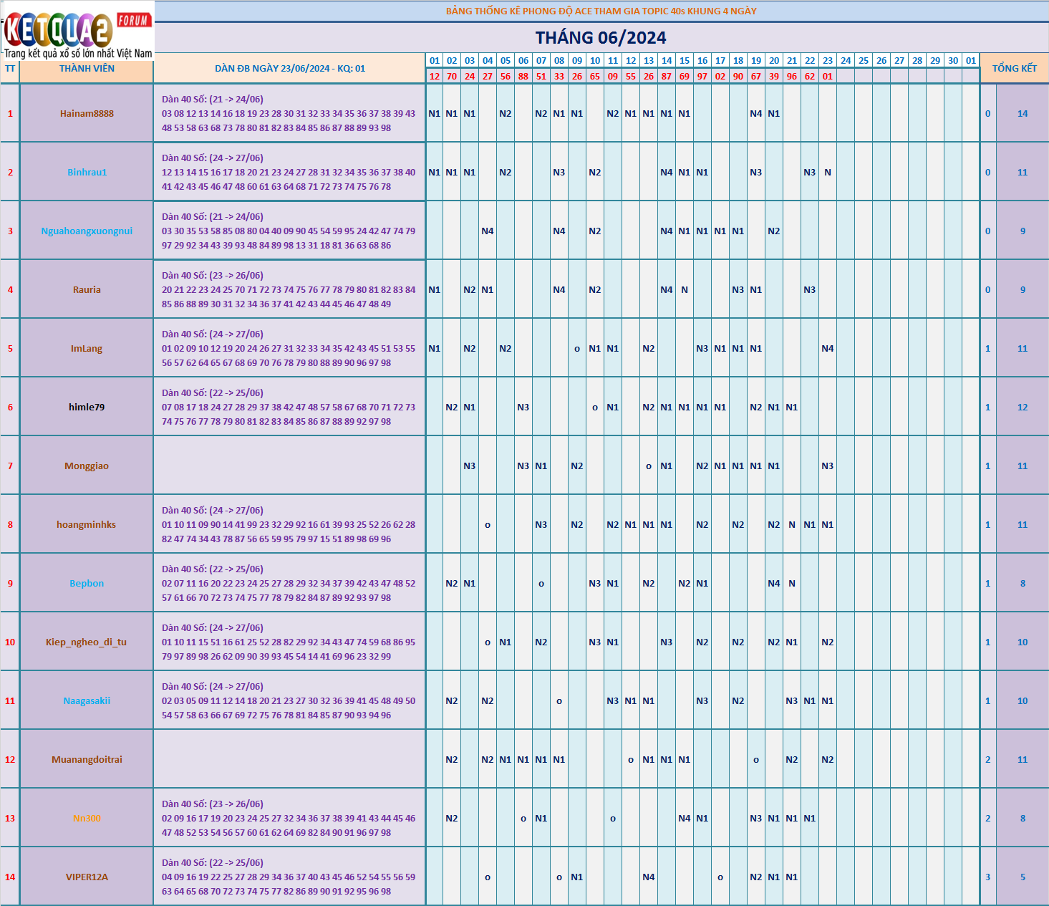This screenshot has width=1049, height=906.
Task: Select member name Hainam8888
Action: [x=87, y=113]
